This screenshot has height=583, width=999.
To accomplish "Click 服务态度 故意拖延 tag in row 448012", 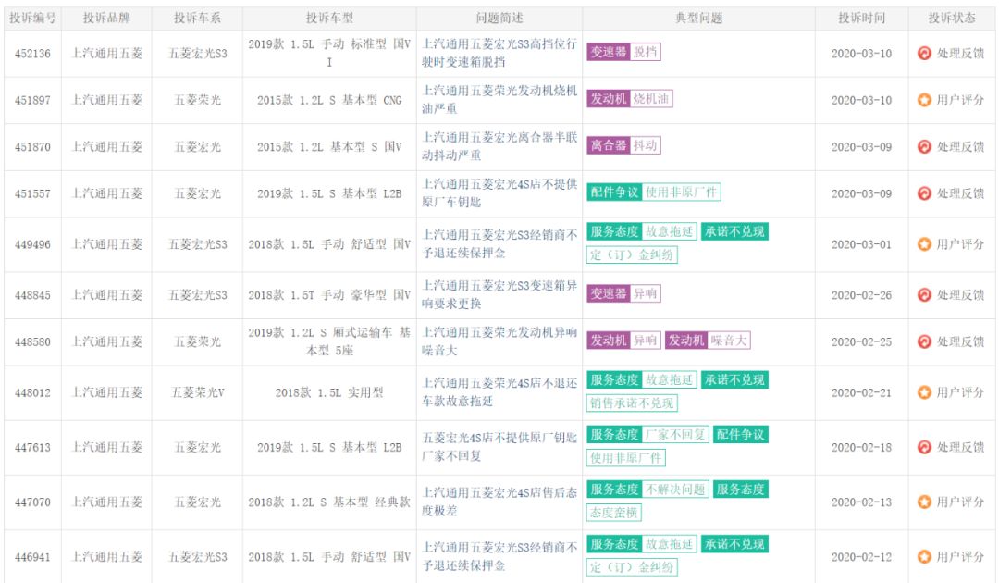I will click(642, 379).
